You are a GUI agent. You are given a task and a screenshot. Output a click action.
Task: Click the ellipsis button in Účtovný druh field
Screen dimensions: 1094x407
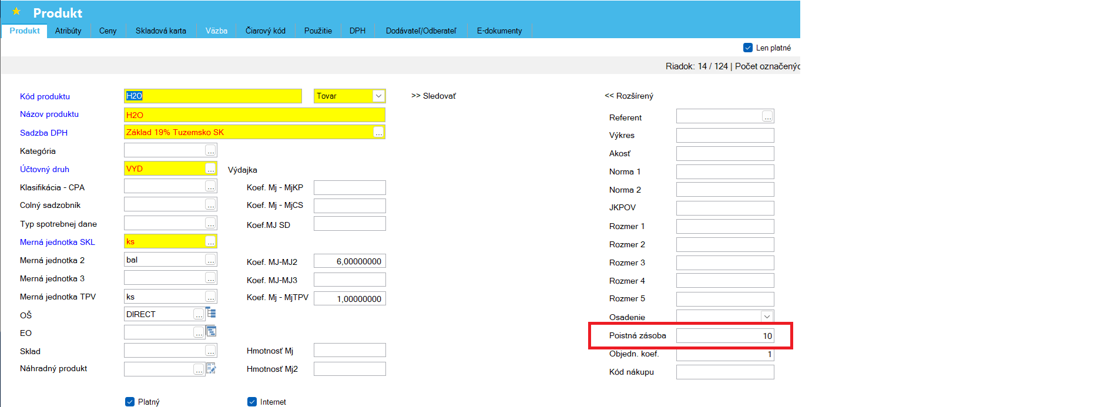[x=210, y=169]
